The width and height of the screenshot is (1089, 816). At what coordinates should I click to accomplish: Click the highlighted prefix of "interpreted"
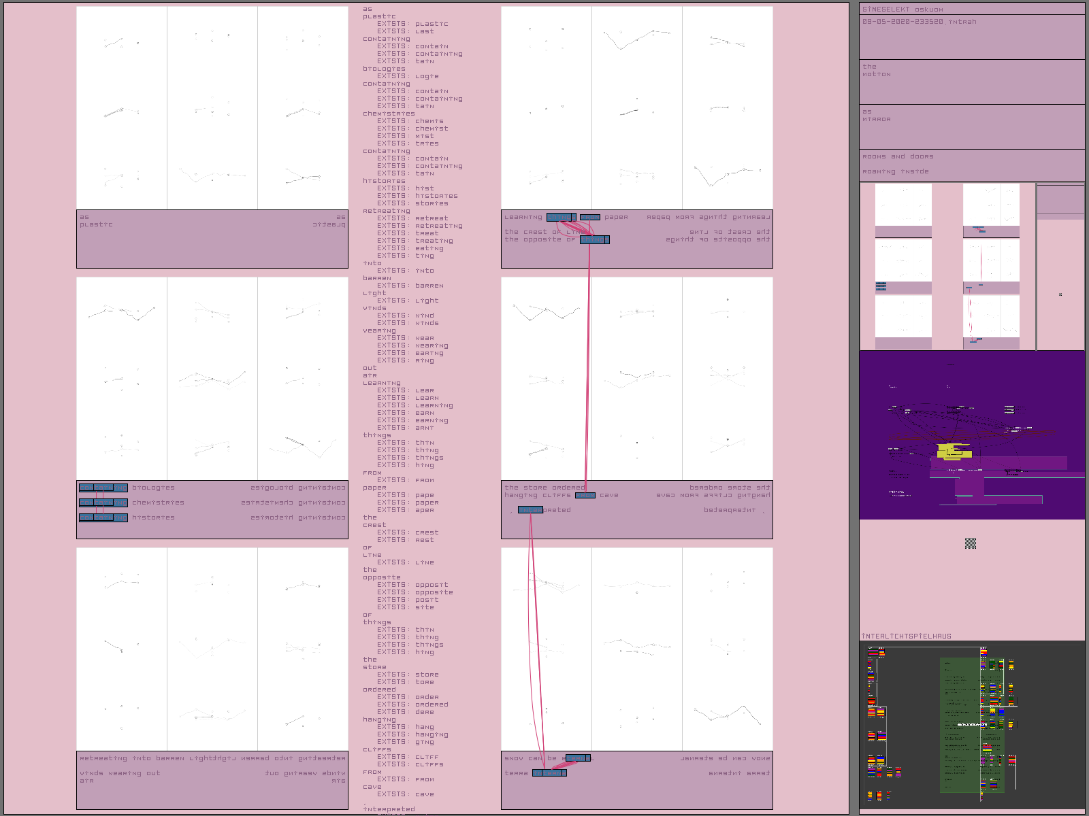click(x=530, y=510)
